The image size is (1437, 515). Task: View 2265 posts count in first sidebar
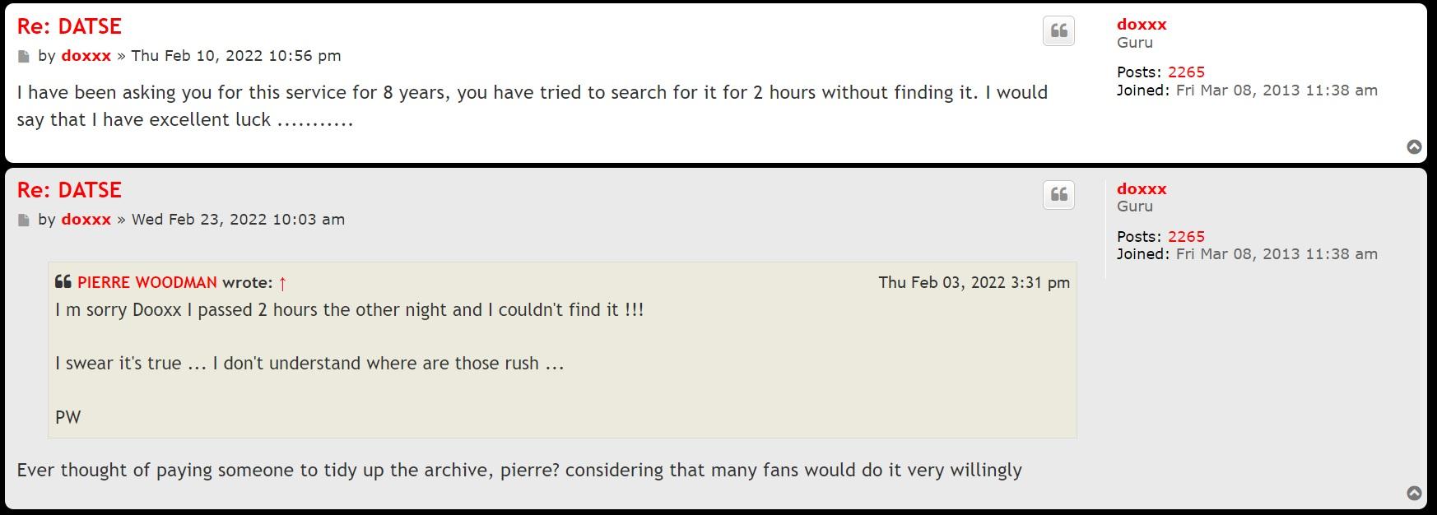(1186, 72)
